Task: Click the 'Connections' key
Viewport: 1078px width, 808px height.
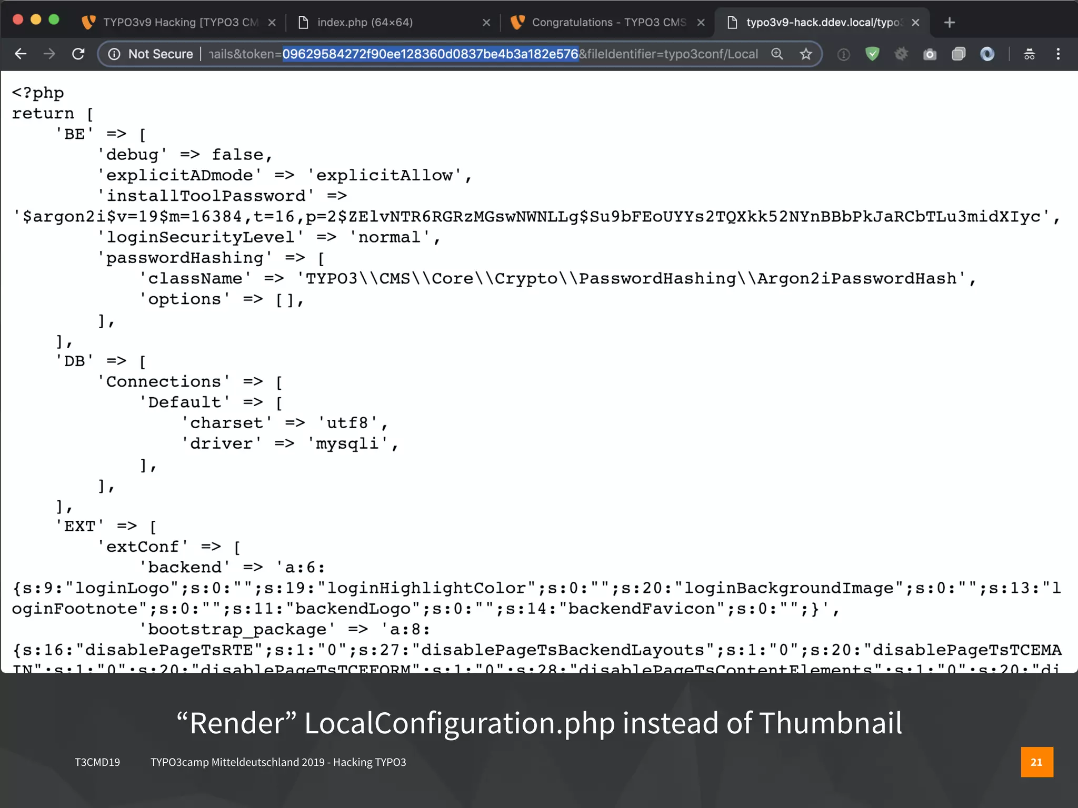Action: (x=164, y=381)
